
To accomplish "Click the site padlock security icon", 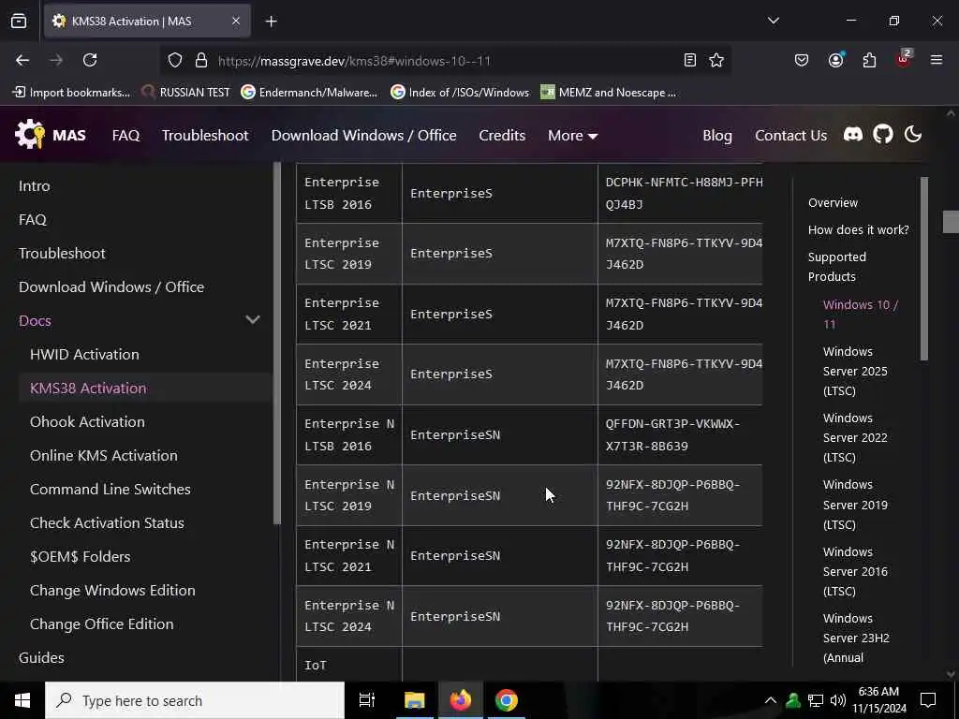I will pos(201,61).
